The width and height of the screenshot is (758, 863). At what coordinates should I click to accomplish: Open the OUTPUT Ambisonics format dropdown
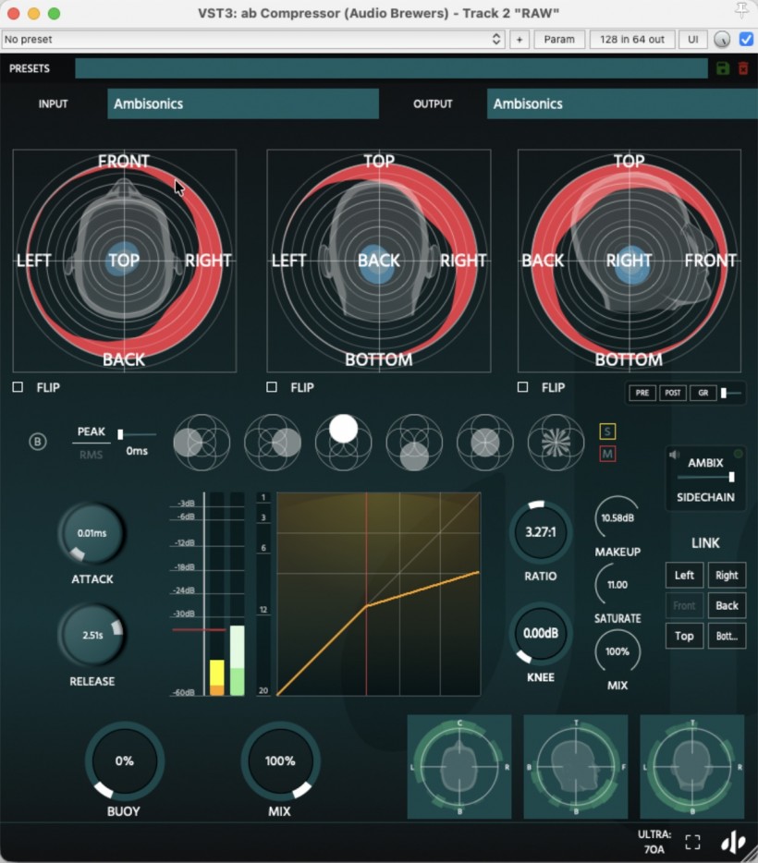(x=622, y=103)
